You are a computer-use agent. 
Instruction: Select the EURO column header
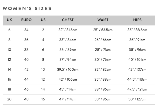tap(27, 20)
